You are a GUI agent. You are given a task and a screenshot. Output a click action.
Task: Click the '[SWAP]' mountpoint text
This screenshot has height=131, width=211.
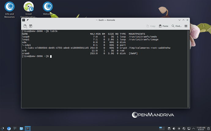pos(133,53)
